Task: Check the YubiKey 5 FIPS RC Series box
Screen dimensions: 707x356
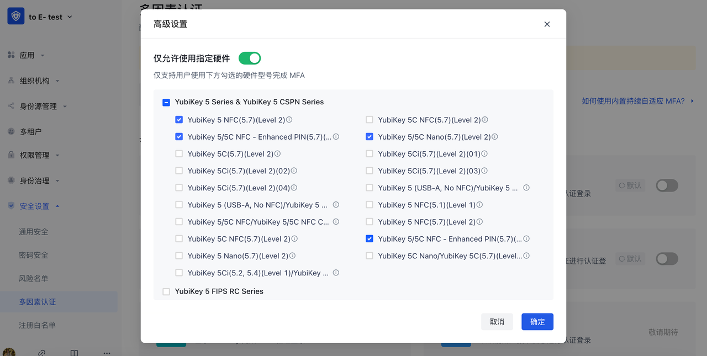Action: click(166, 291)
